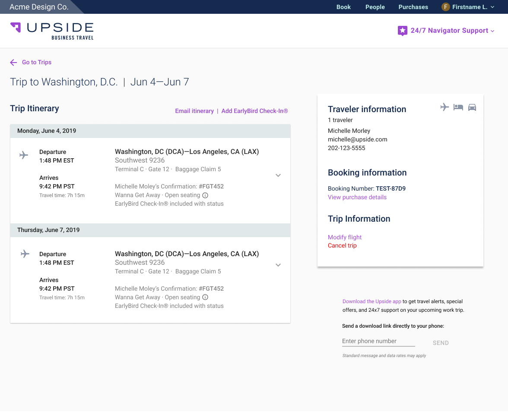Open View purchase details link
Screen dimensions: 508x420
tap(357, 197)
